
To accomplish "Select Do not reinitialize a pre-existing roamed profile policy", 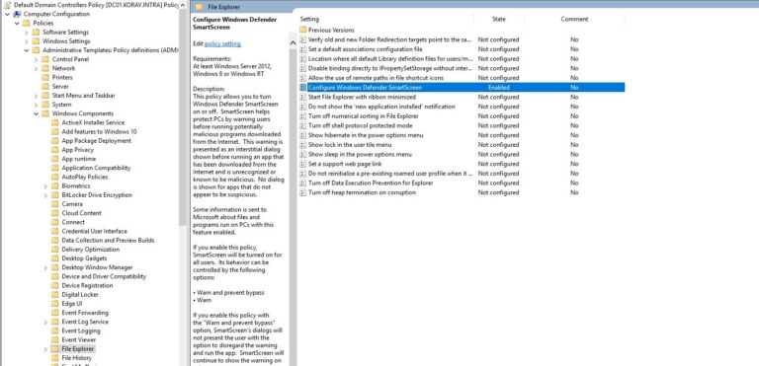I will [x=390, y=173].
